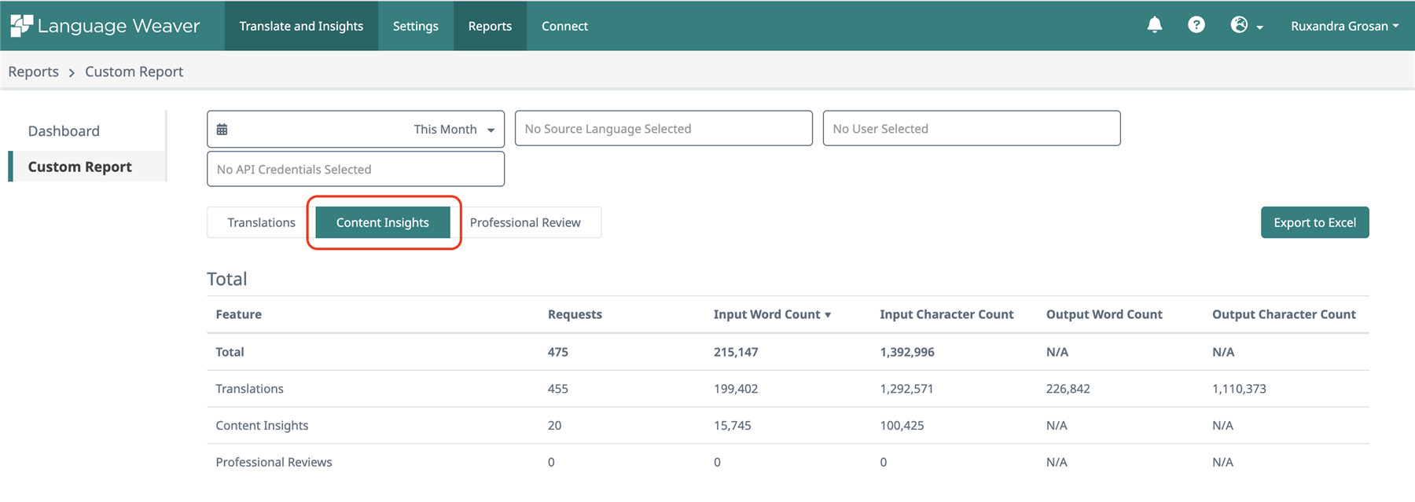Click the Content Insights requests value 20

click(x=554, y=426)
